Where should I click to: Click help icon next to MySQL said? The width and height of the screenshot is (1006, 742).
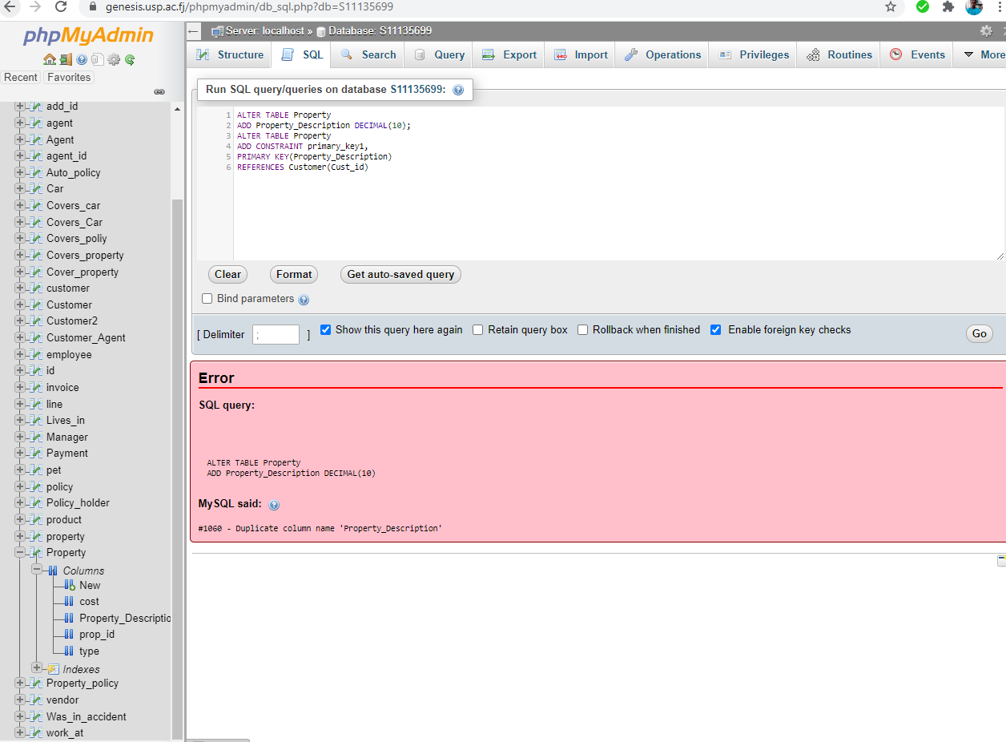(x=274, y=505)
